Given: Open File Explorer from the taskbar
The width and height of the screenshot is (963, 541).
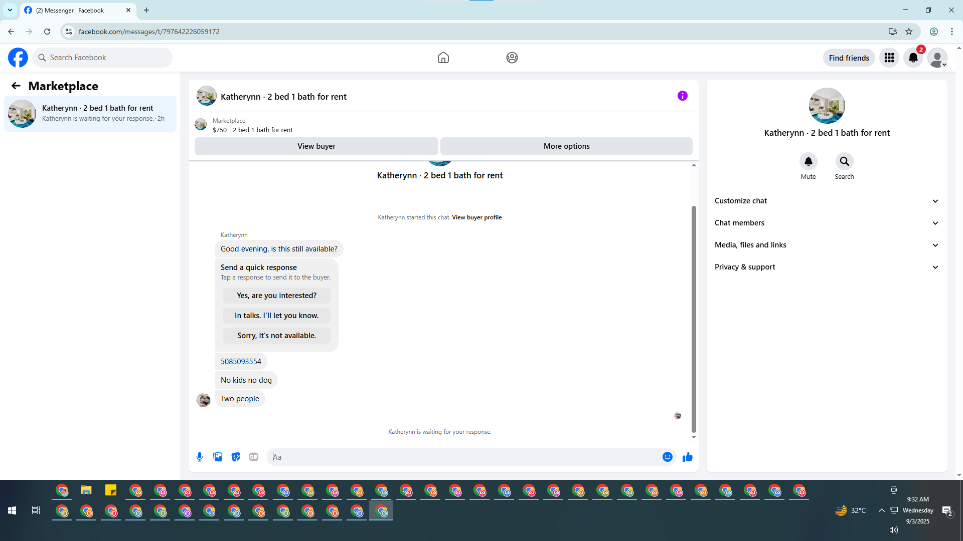Looking at the screenshot, I should pos(86,490).
